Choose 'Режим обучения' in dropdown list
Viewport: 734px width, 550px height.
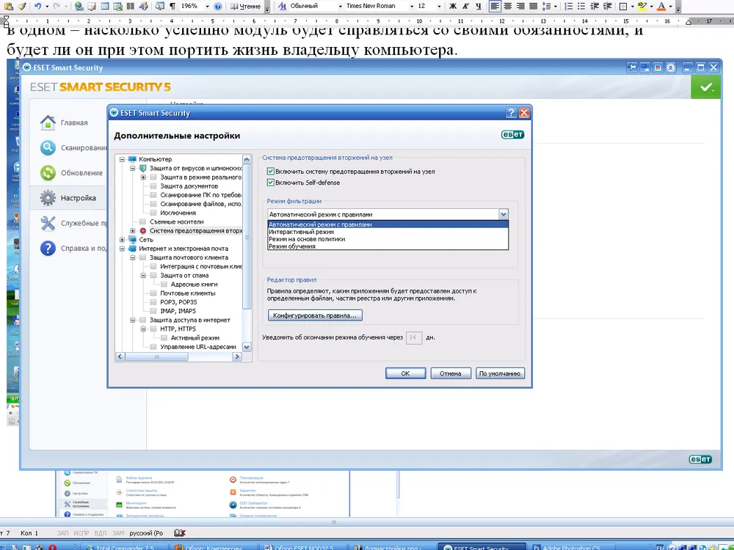[292, 246]
